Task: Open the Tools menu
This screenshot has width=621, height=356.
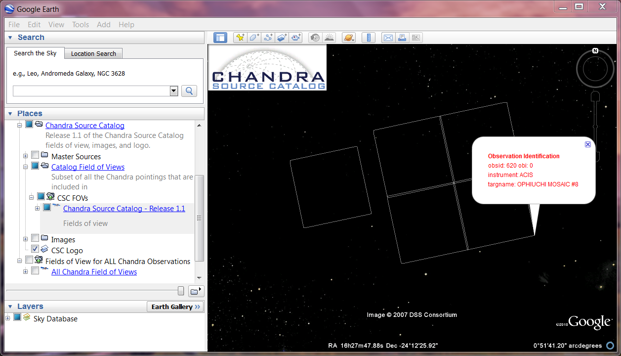Action: click(x=81, y=25)
